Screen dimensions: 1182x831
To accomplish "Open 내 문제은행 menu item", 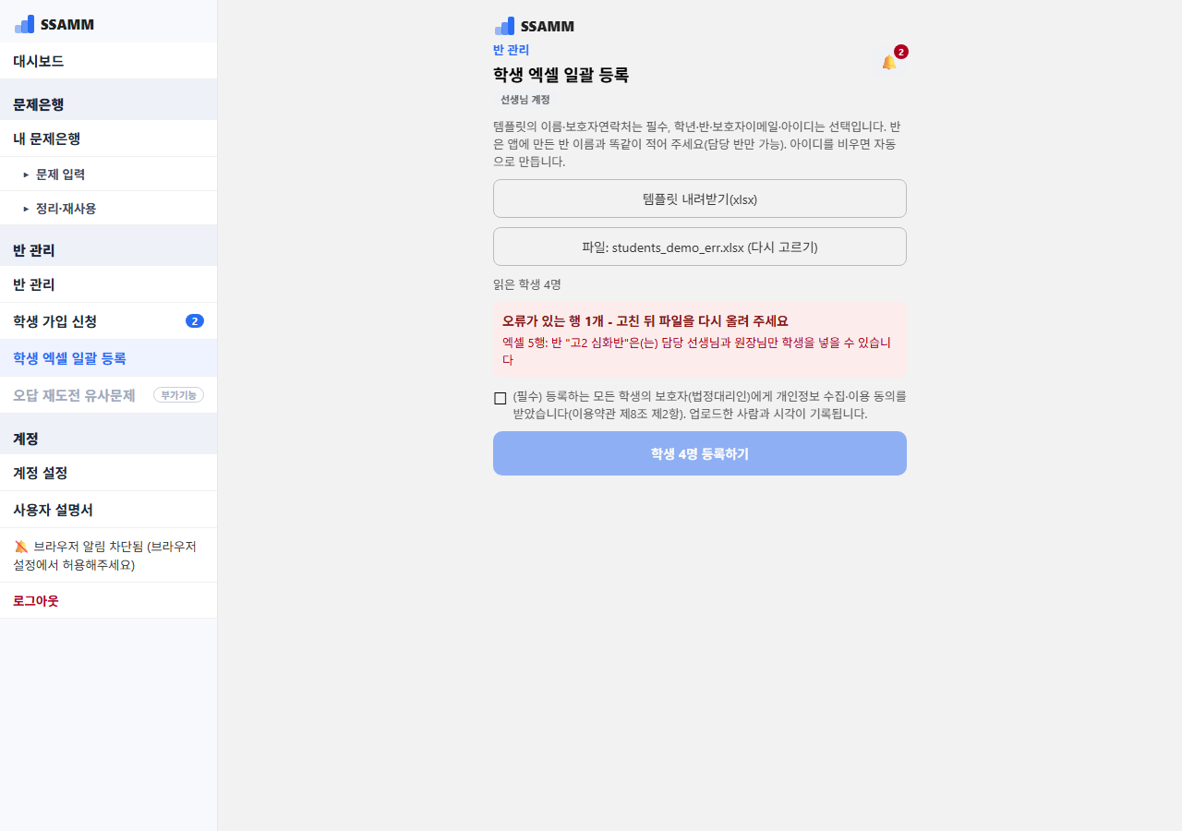I will 108,138.
